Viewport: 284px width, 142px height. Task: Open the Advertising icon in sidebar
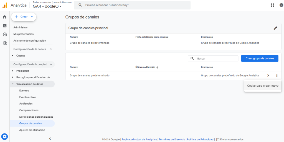pyautogui.click(x=5, y=43)
